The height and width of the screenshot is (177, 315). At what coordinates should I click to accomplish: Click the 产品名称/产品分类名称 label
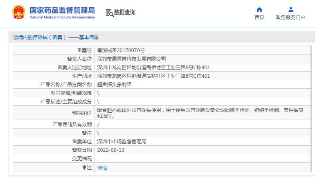(66, 85)
